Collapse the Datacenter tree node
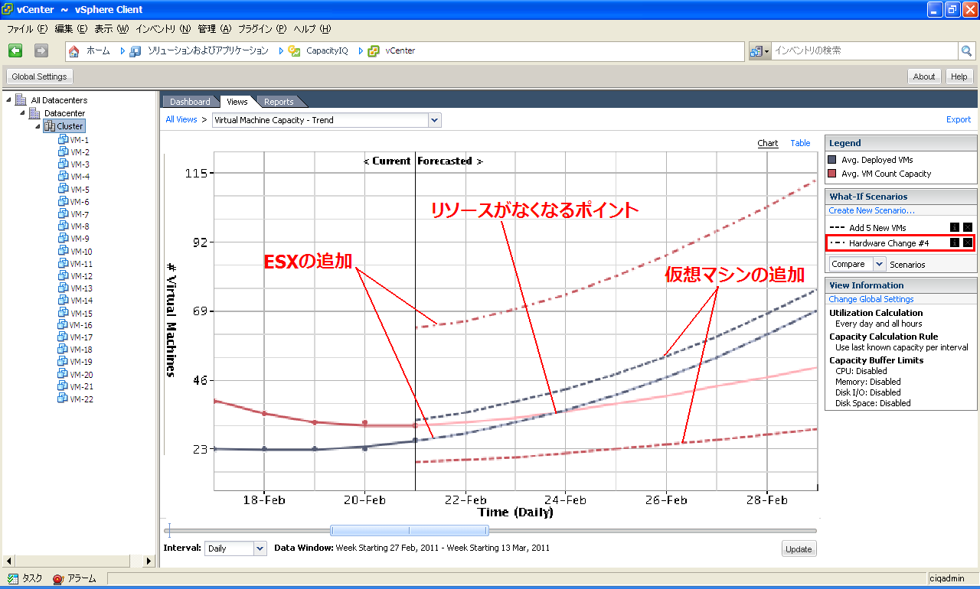 [x=22, y=113]
